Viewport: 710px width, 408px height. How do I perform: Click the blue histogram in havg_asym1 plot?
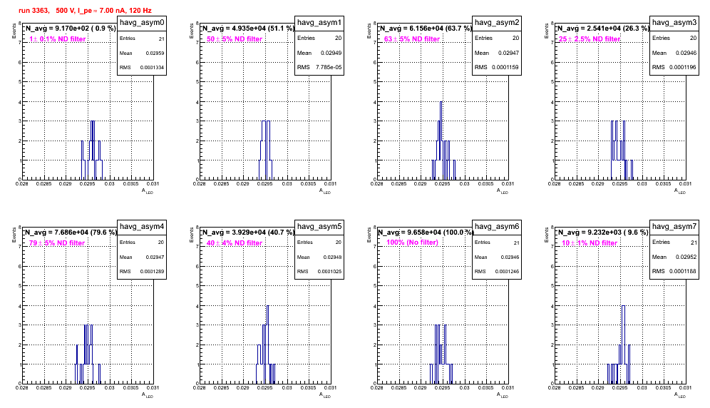pos(266,152)
